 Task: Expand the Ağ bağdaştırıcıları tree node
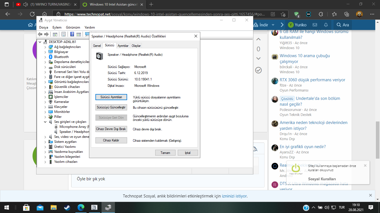click(x=46, y=47)
